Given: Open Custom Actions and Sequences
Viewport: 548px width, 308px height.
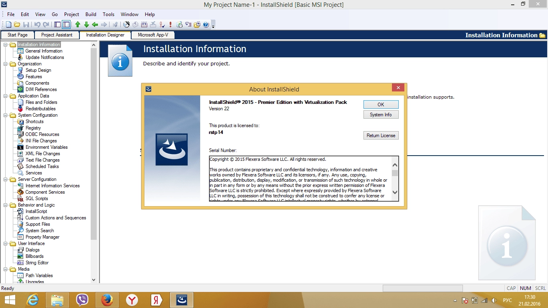Looking at the screenshot, I should point(56,218).
